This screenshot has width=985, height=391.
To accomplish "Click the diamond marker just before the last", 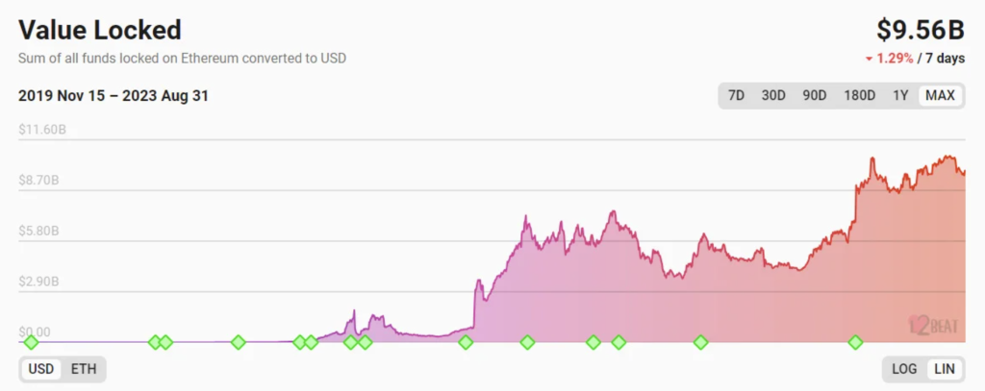I will tap(700, 342).
